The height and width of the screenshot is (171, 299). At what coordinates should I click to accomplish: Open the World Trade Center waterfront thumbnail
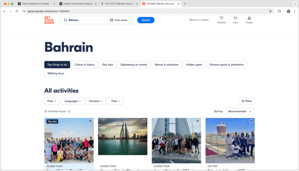pyautogui.click(x=123, y=137)
